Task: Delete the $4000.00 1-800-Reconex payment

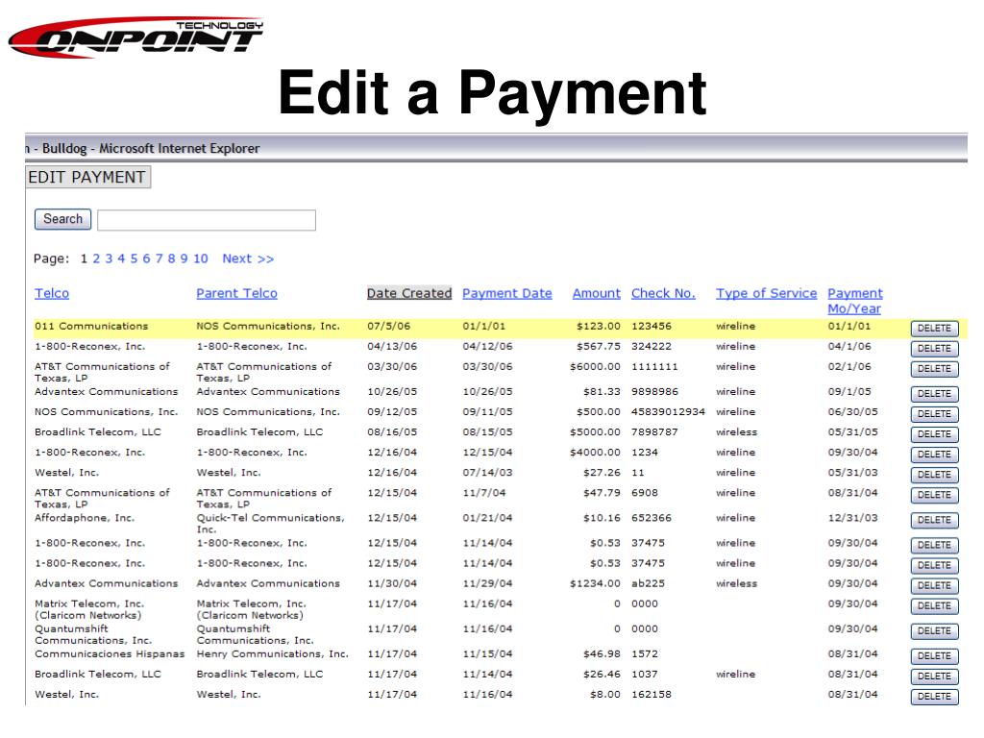Action: [934, 454]
